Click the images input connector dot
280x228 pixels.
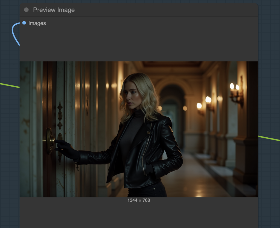point(24,23)
